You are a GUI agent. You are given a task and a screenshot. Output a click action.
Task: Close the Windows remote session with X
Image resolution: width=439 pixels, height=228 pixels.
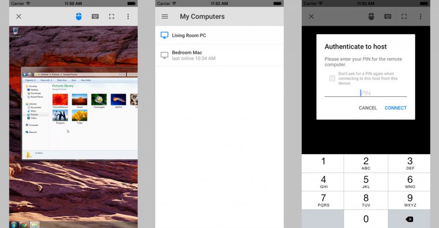(18, 17)
